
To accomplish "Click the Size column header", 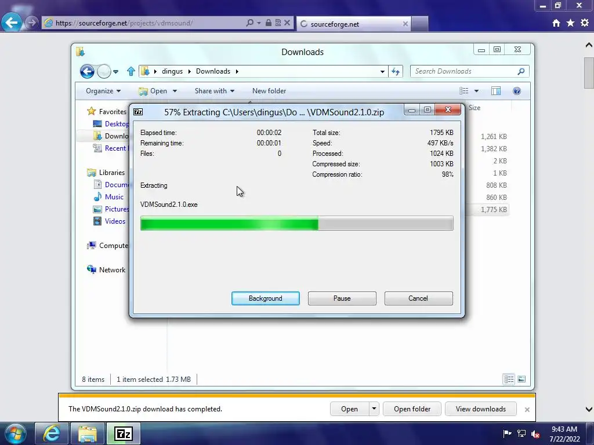I will click(x=475, y=108).
